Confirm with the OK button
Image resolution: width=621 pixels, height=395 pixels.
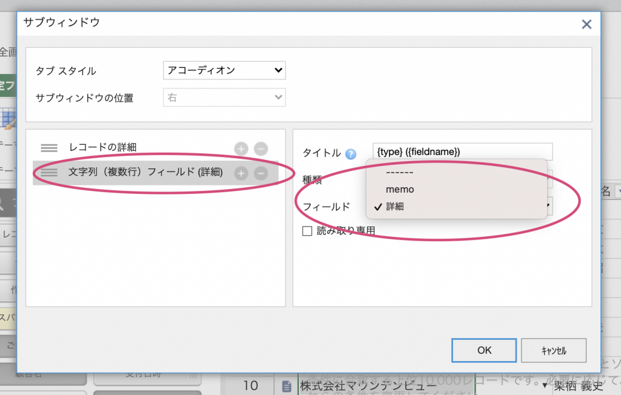pyautogui.click(x=484, y=350)
